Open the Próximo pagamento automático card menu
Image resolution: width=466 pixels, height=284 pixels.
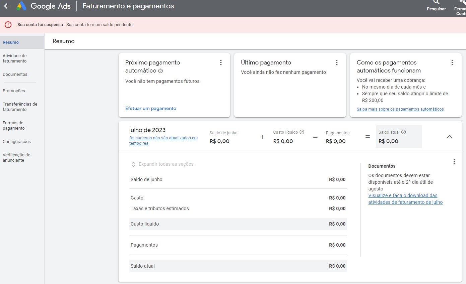(x=220, y=62)
